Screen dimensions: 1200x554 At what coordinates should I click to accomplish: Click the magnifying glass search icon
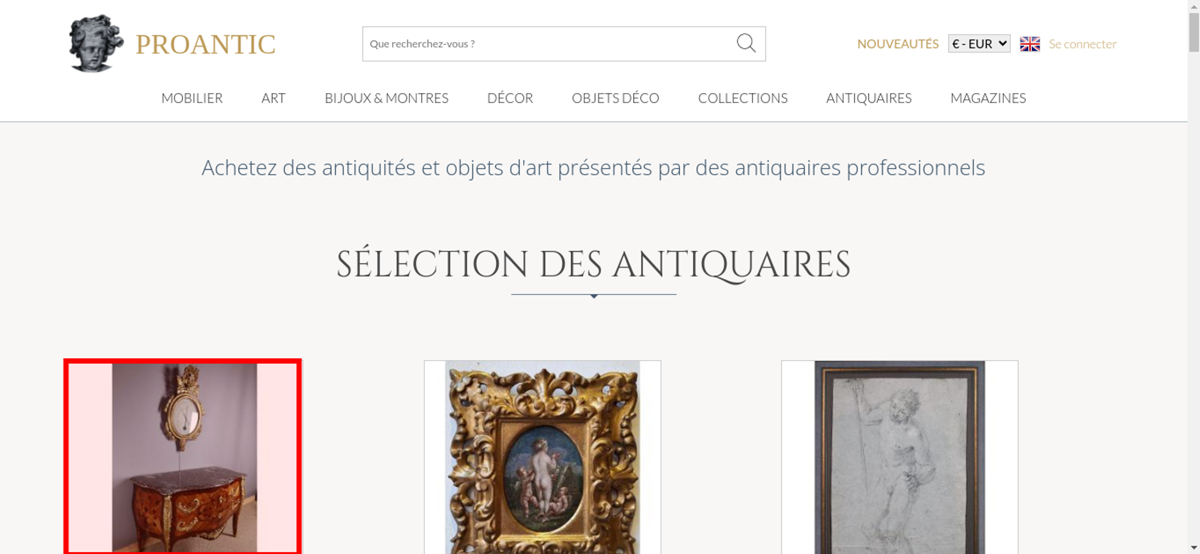tap(746, 43)
